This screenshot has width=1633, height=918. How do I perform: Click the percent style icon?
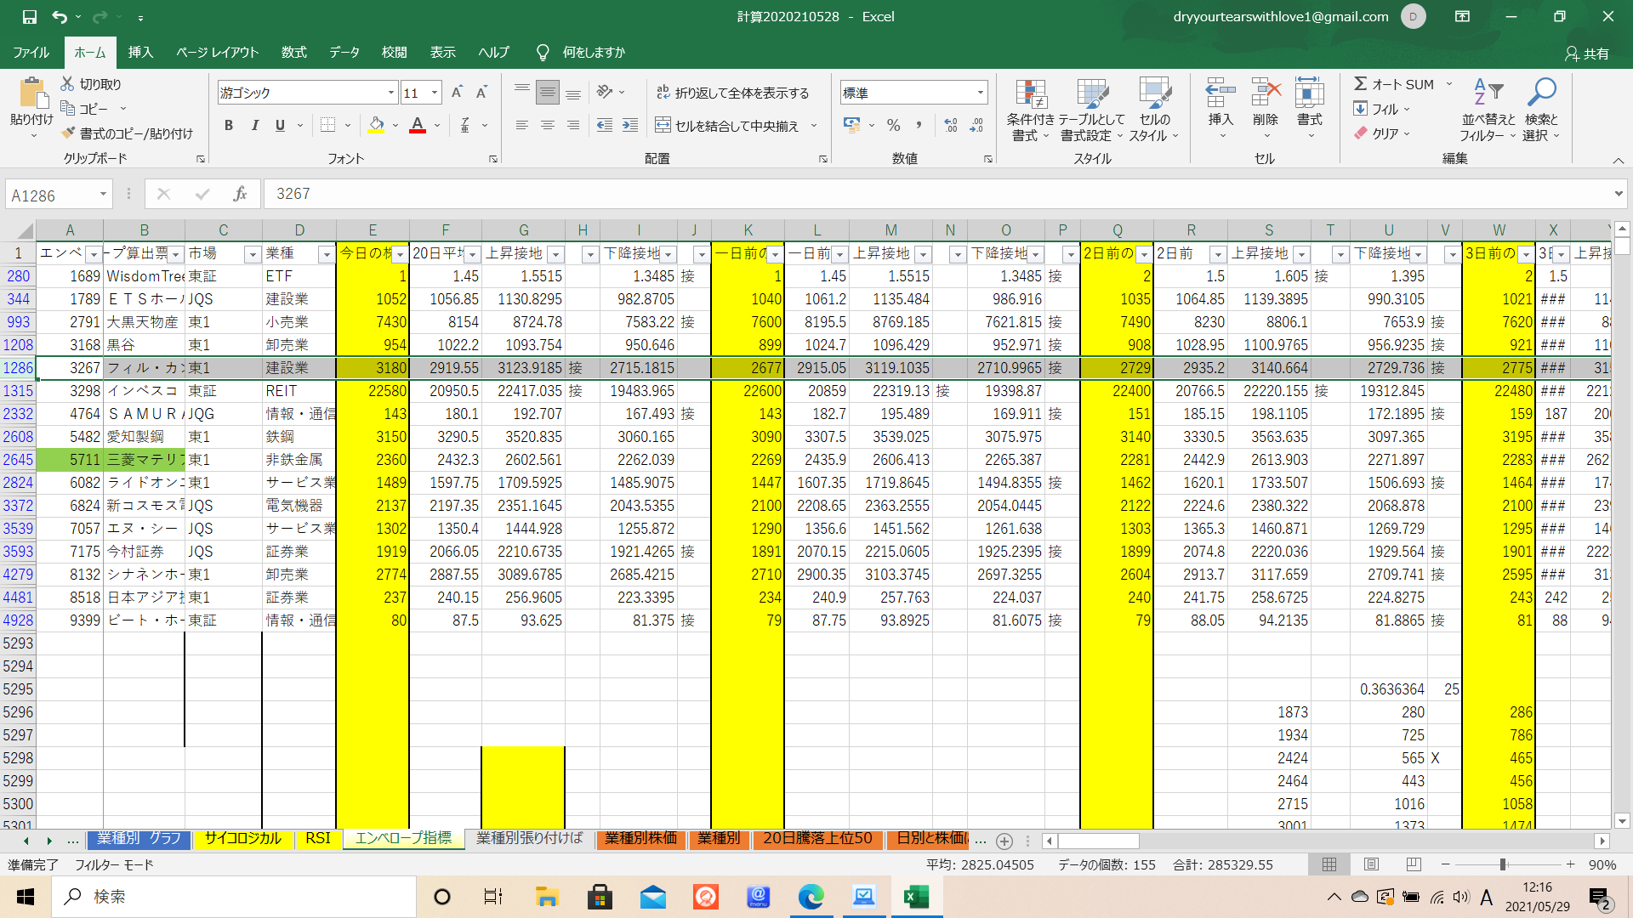[893, 126]
